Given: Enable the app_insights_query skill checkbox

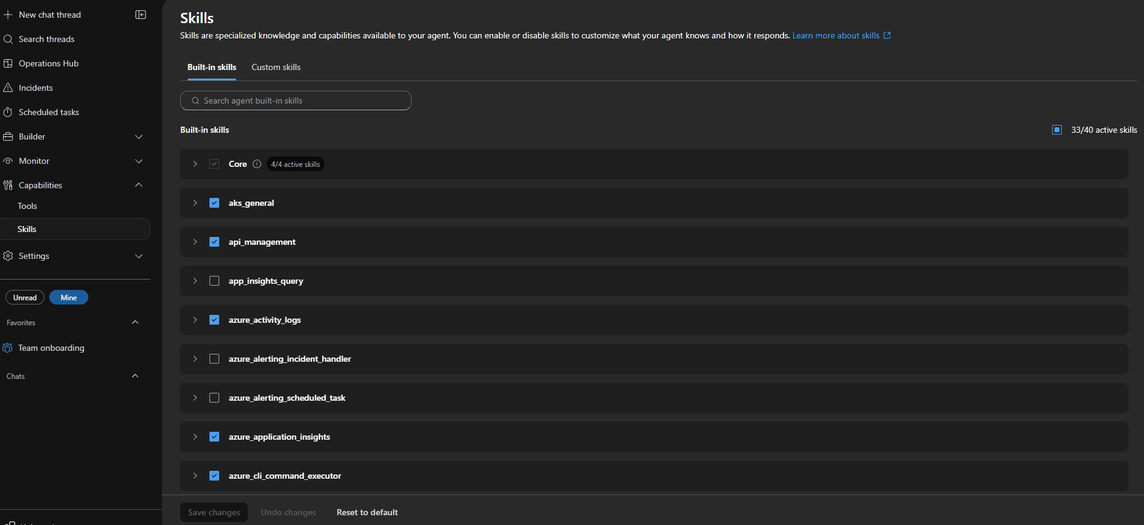Looking at the screenshot, I should (x=214, y=281).
